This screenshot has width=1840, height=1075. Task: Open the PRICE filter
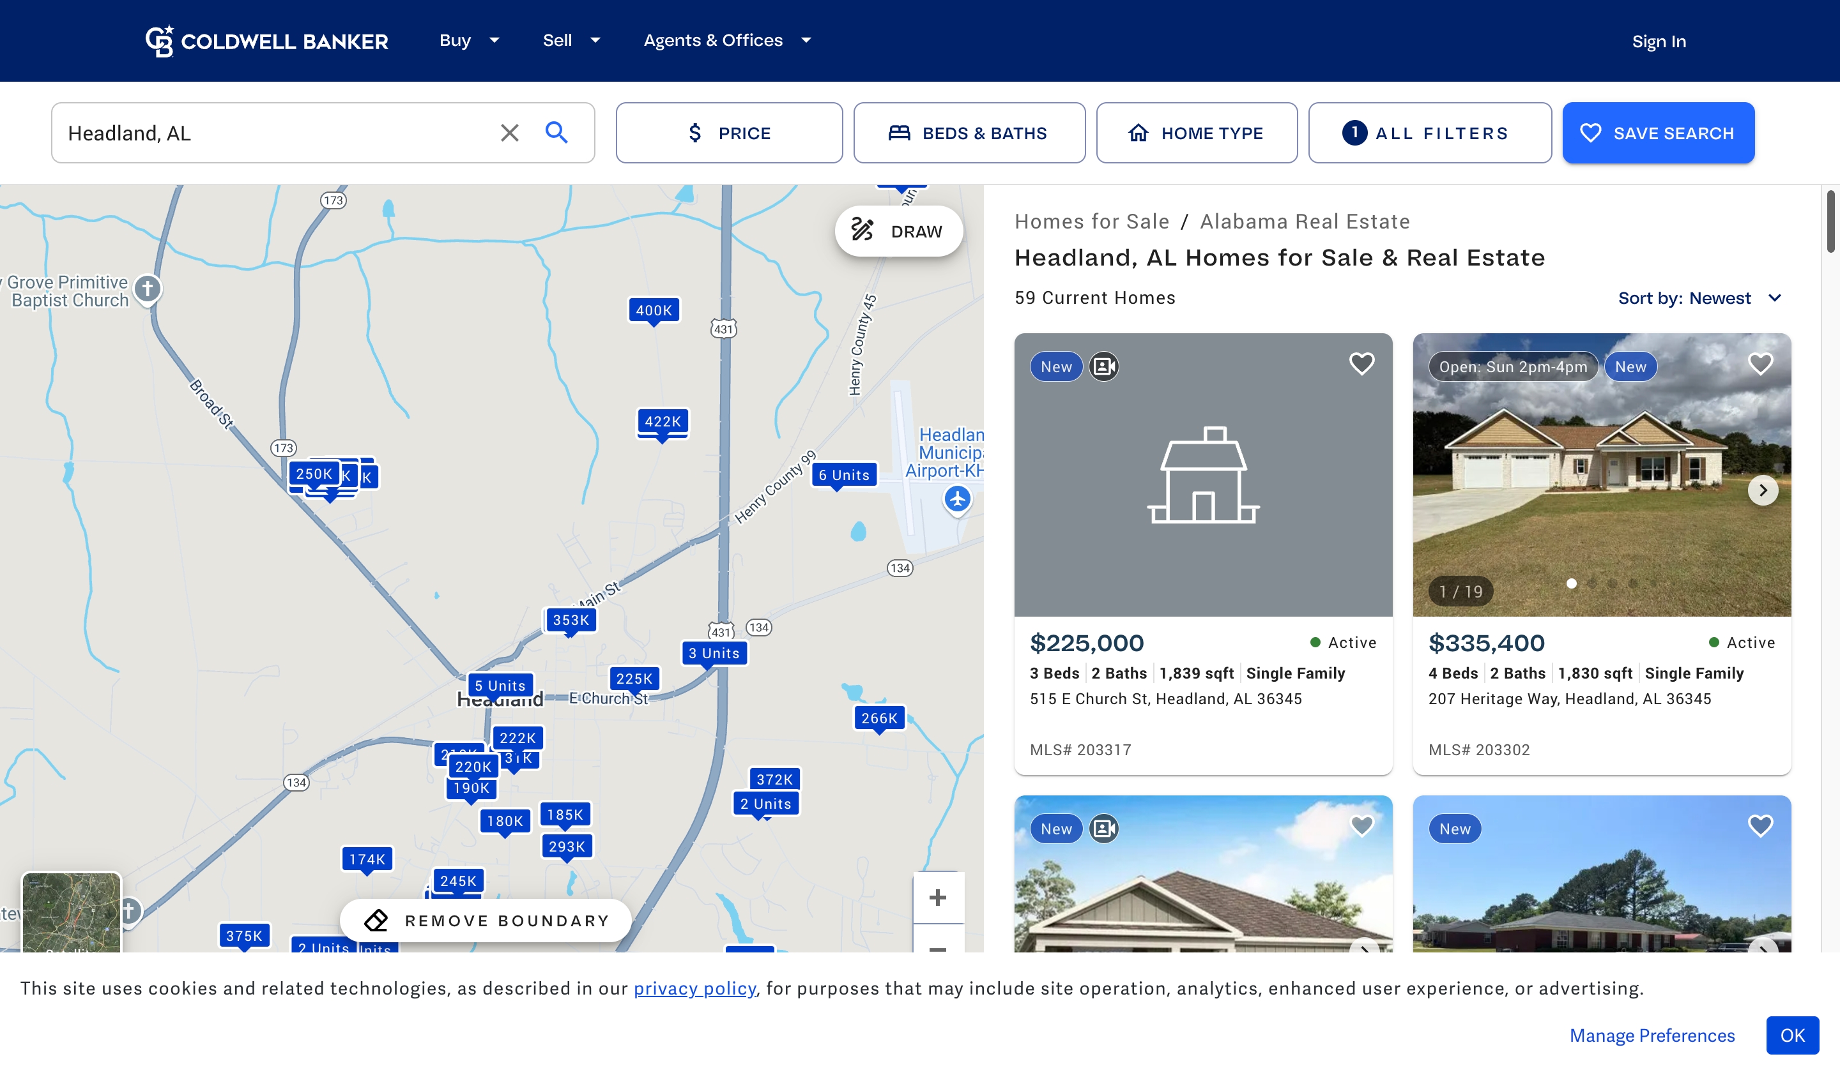(729, 133)
